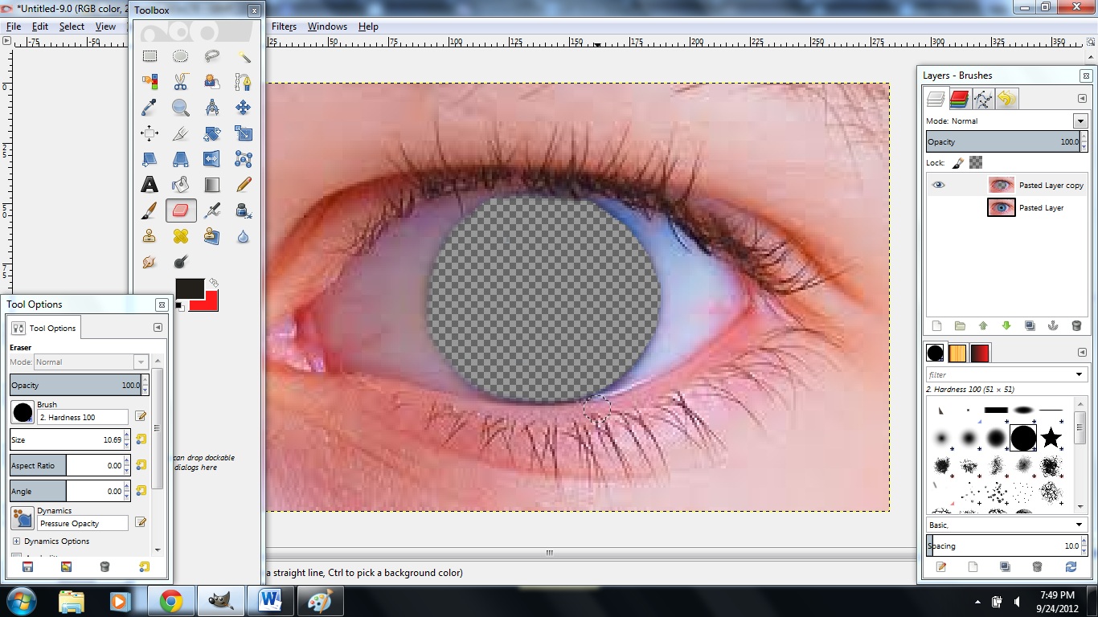Select the Color Picker eyedropper tool
This screenshot has height=617, width=1098.
pos(150,108)
